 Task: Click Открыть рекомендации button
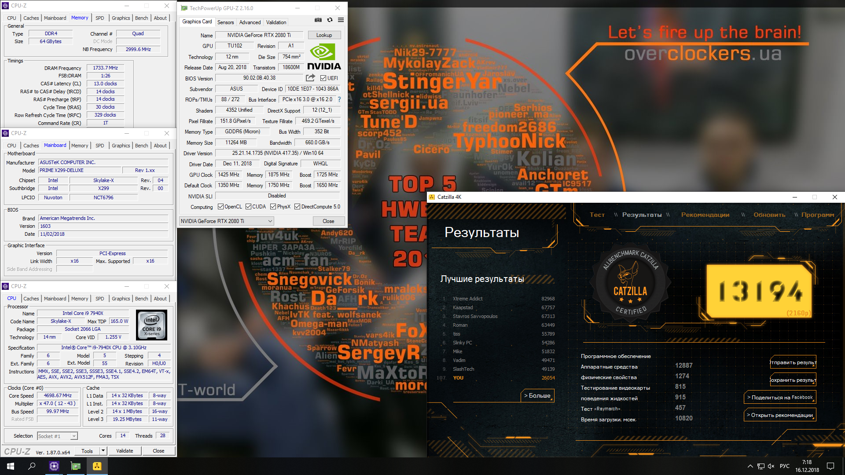point(780,415)
